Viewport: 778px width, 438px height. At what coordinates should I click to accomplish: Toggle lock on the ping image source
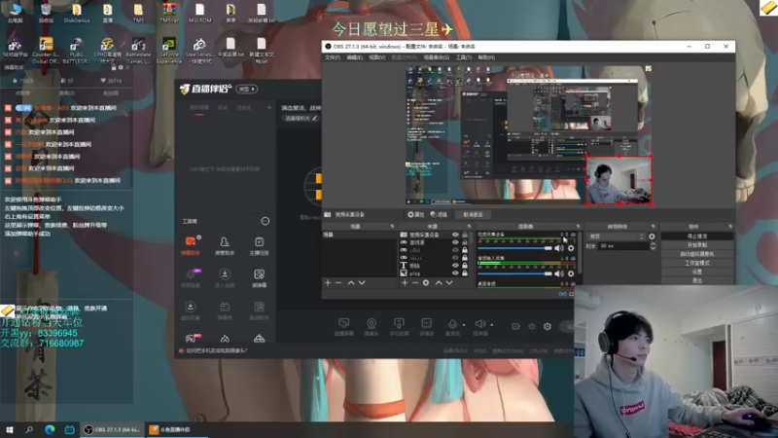point(465,274)
